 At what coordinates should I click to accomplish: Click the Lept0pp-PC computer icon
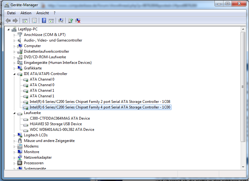(14, 29)
